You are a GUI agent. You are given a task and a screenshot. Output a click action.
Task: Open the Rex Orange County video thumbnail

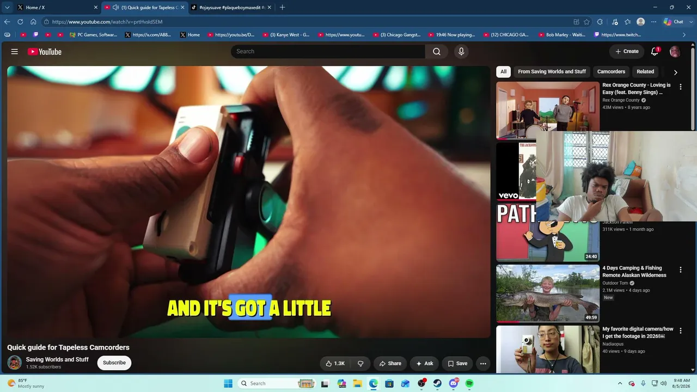548,111
